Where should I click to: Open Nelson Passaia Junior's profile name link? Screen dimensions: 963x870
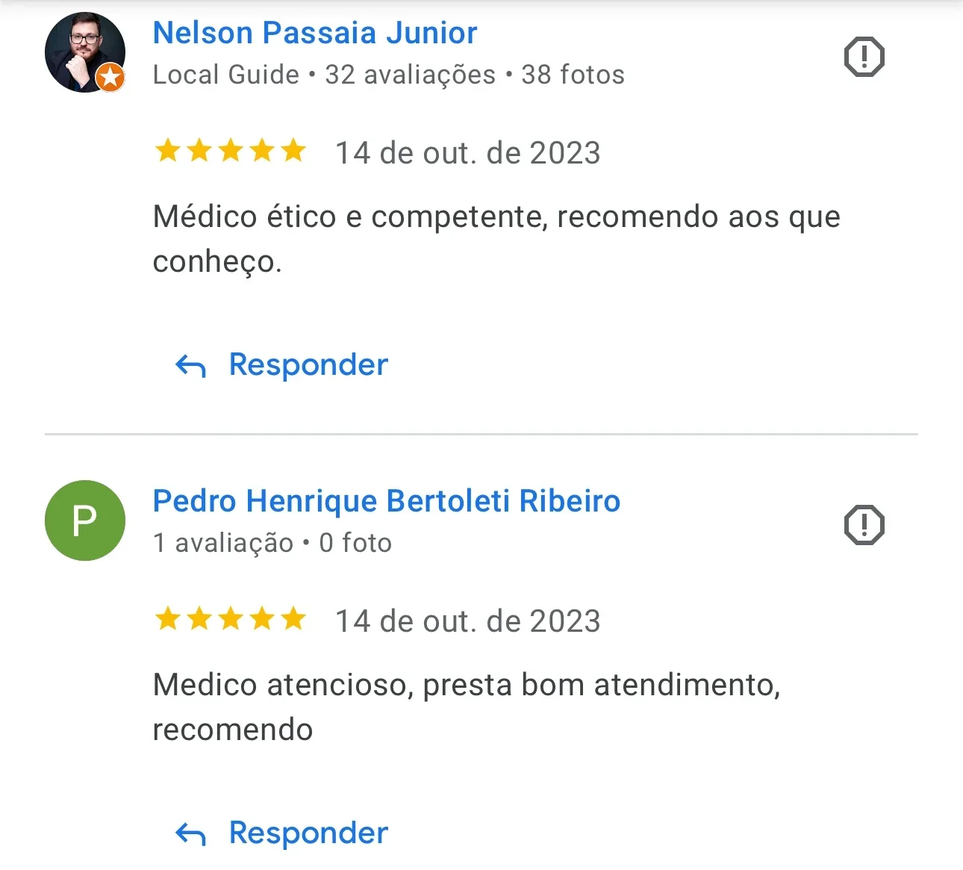pos(314,33)
